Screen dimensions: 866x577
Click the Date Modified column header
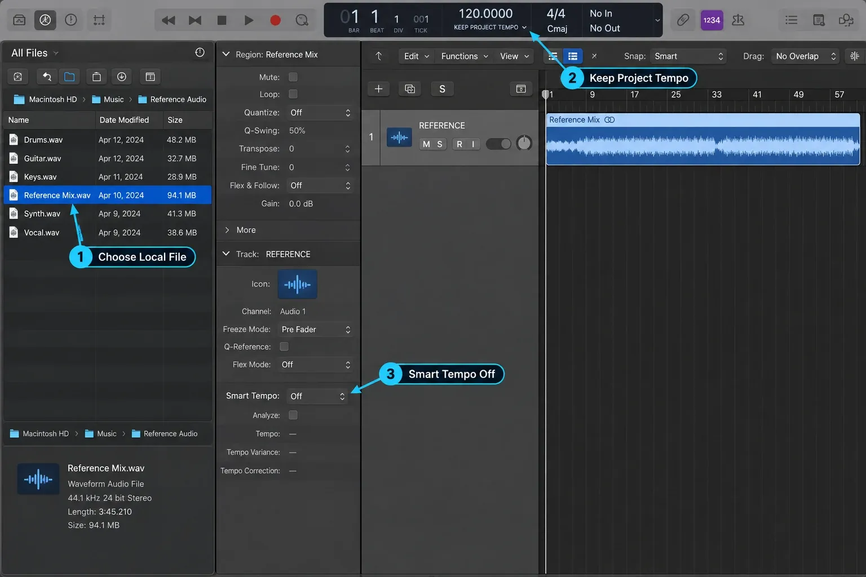click(x=129, y=120)
